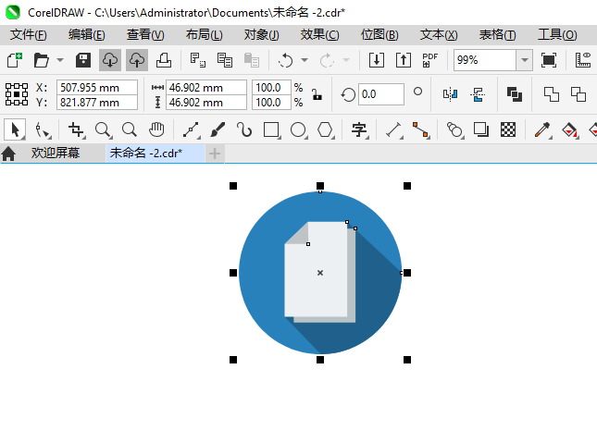Viewport: 597px width, 443px height.
Task: Click the Y position field 821.877 mm
Action: point(97,103)
